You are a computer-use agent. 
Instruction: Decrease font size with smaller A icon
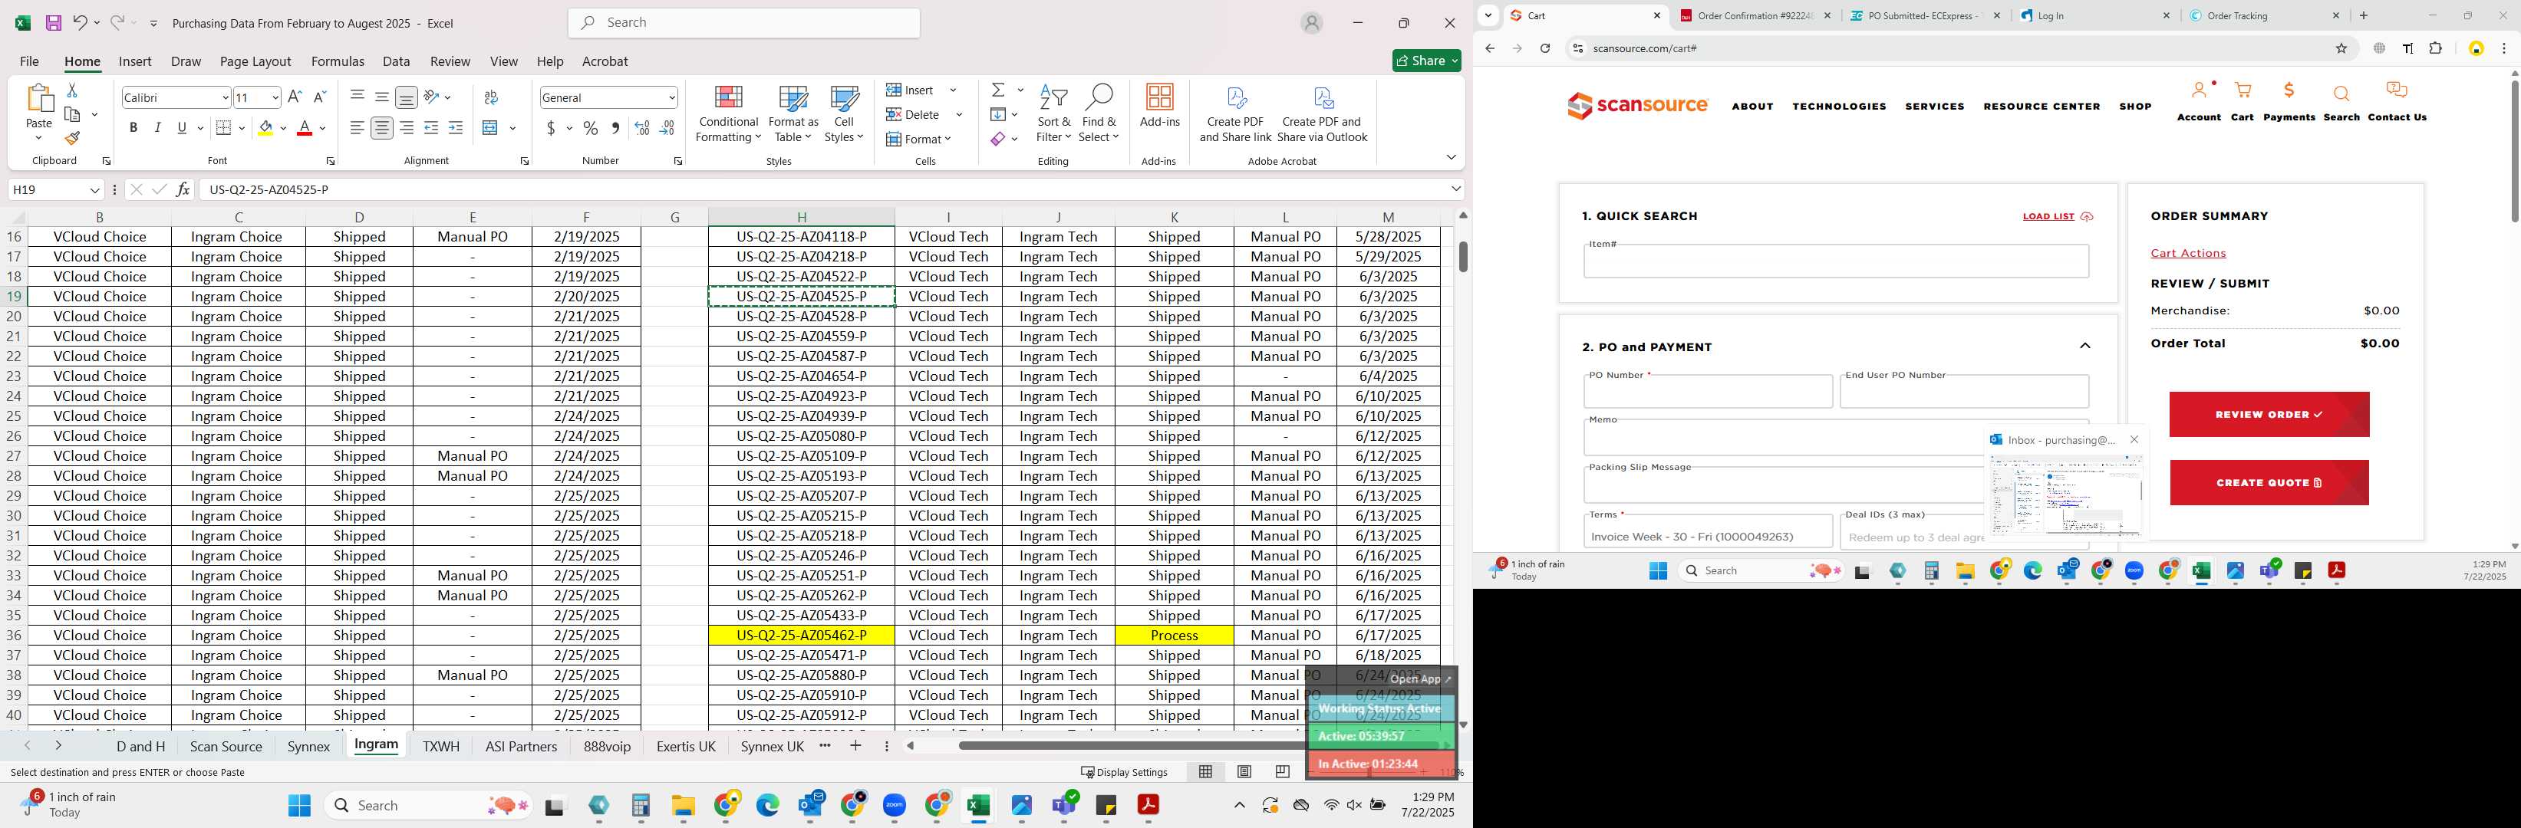pyautogui.click(x=319, y=97)
